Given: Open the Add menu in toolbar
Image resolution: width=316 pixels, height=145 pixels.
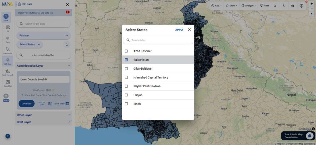Looking at the screenshot, I should pyautogui.click(x=216, y=6).
